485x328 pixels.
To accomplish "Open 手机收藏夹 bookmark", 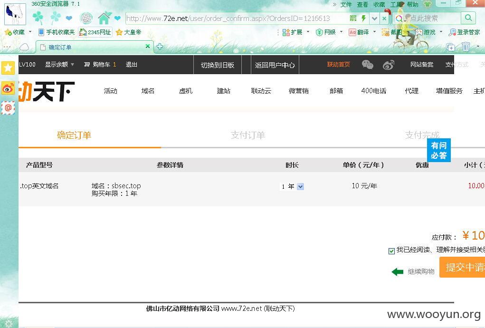I will coord(57,32).
